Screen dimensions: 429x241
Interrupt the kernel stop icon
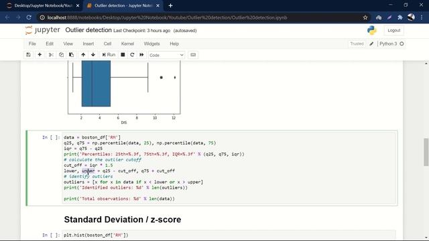[x=123, y=55]
